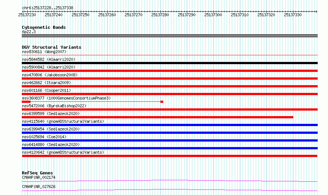328x195 pixels.
Task: Click ruler position 25137270
Action: pos(133,15)
